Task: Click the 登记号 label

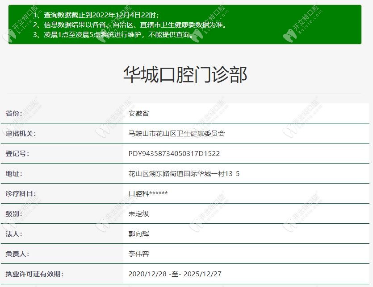Action: coord(17,153)
